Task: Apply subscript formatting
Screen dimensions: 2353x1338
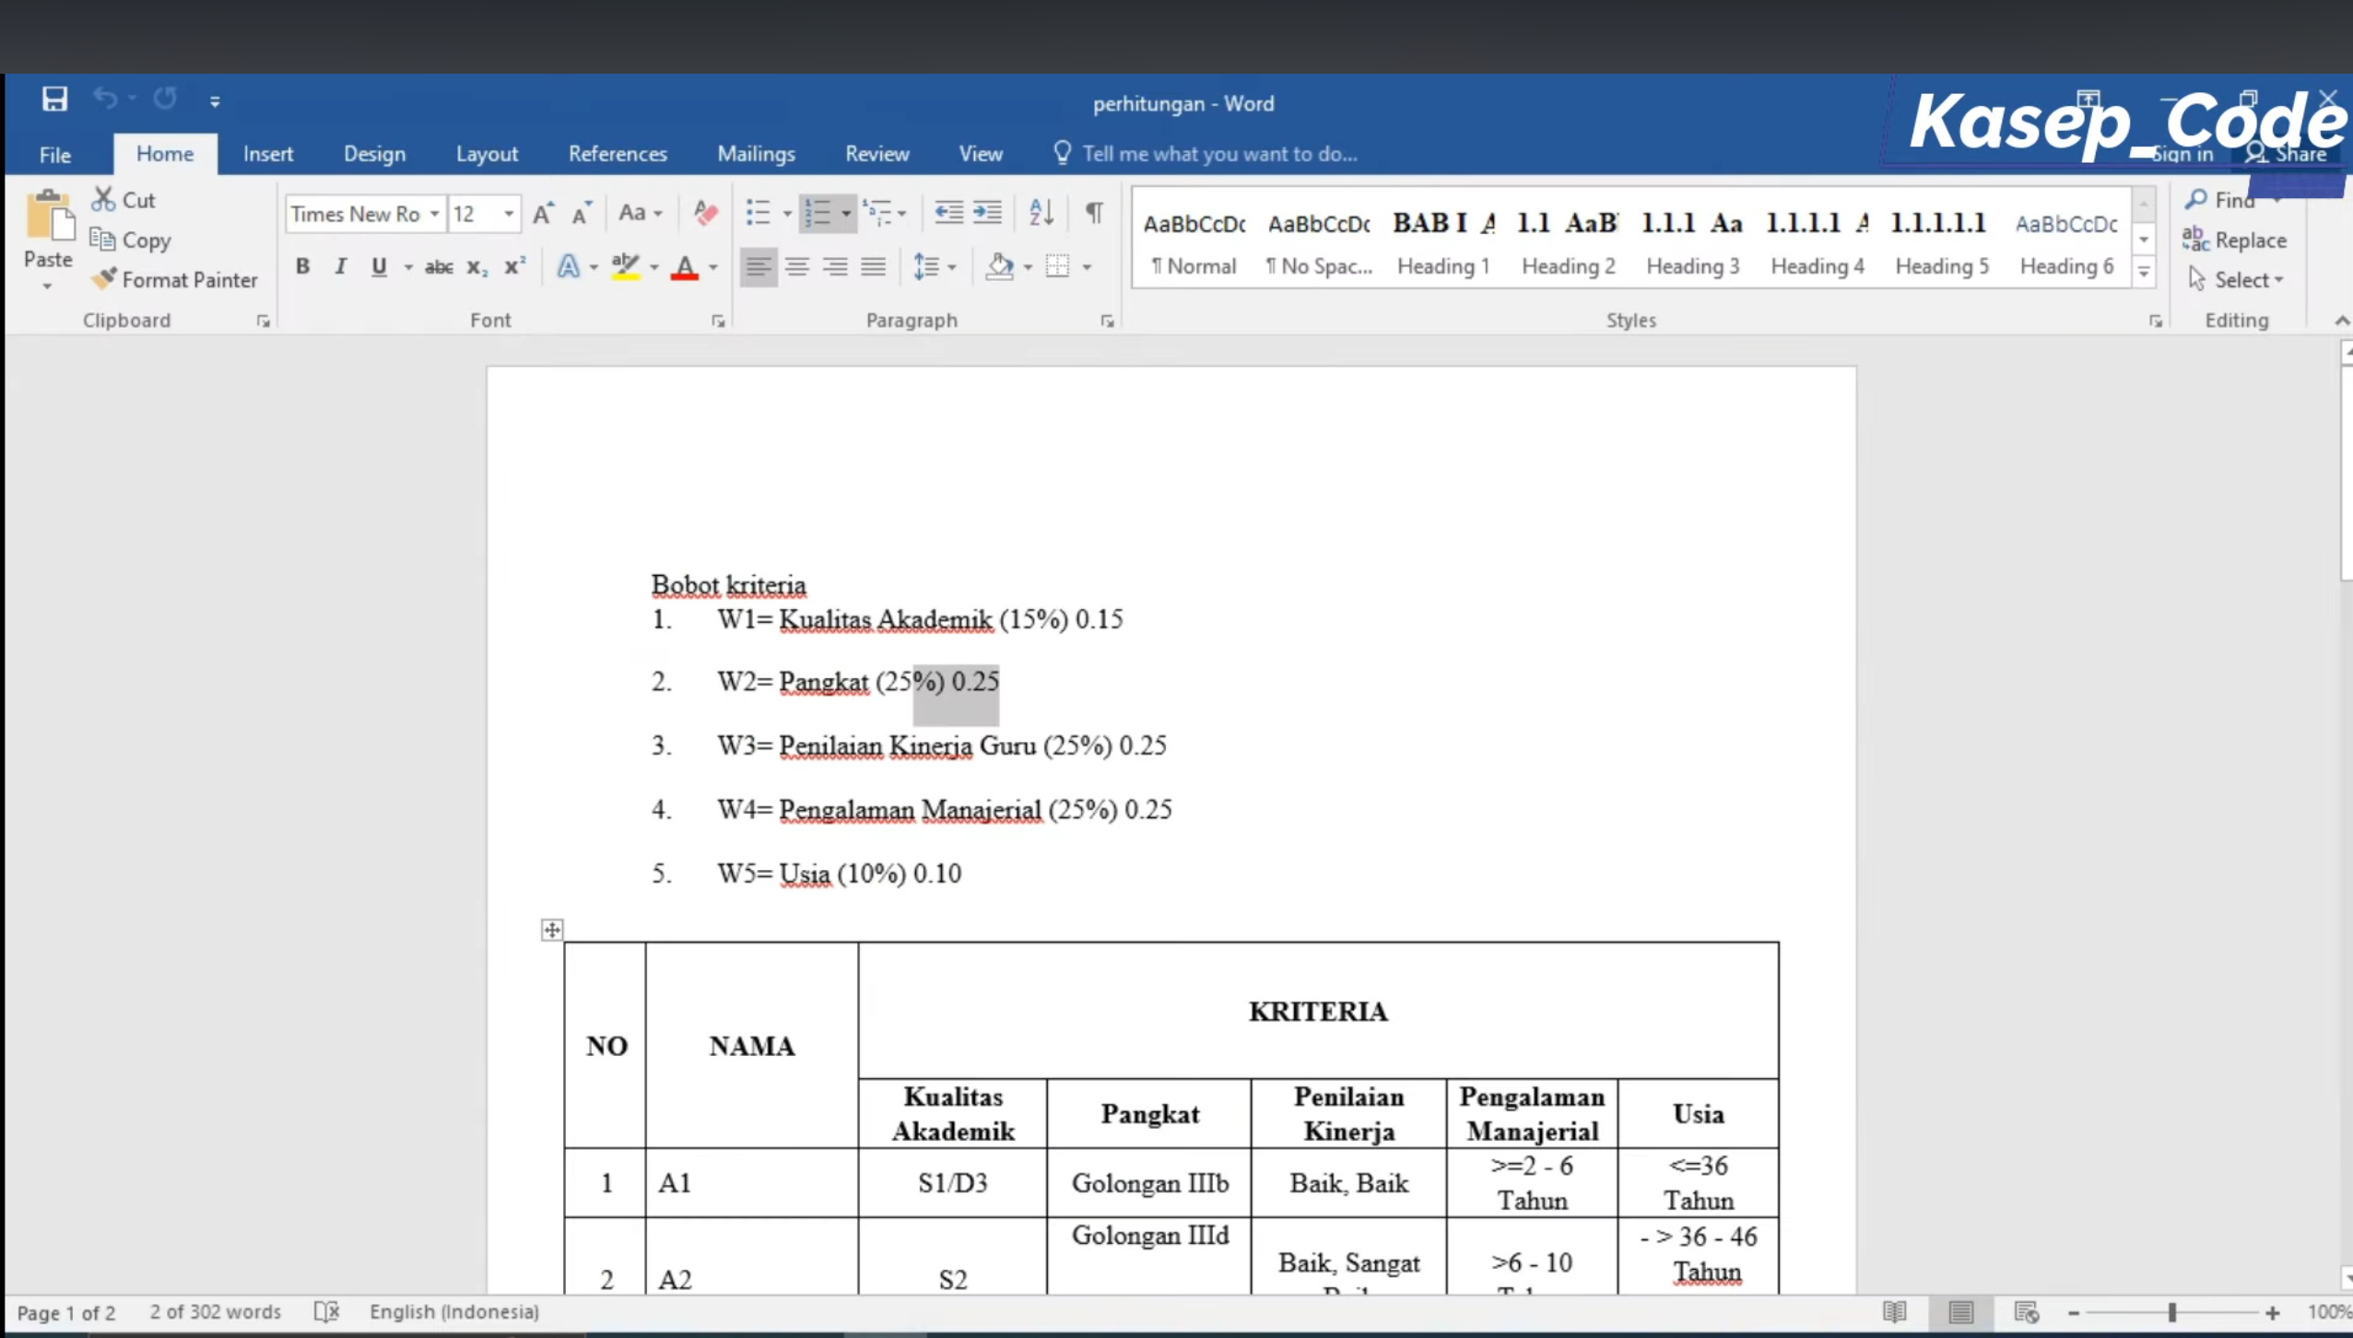Action: coord(476,267)
